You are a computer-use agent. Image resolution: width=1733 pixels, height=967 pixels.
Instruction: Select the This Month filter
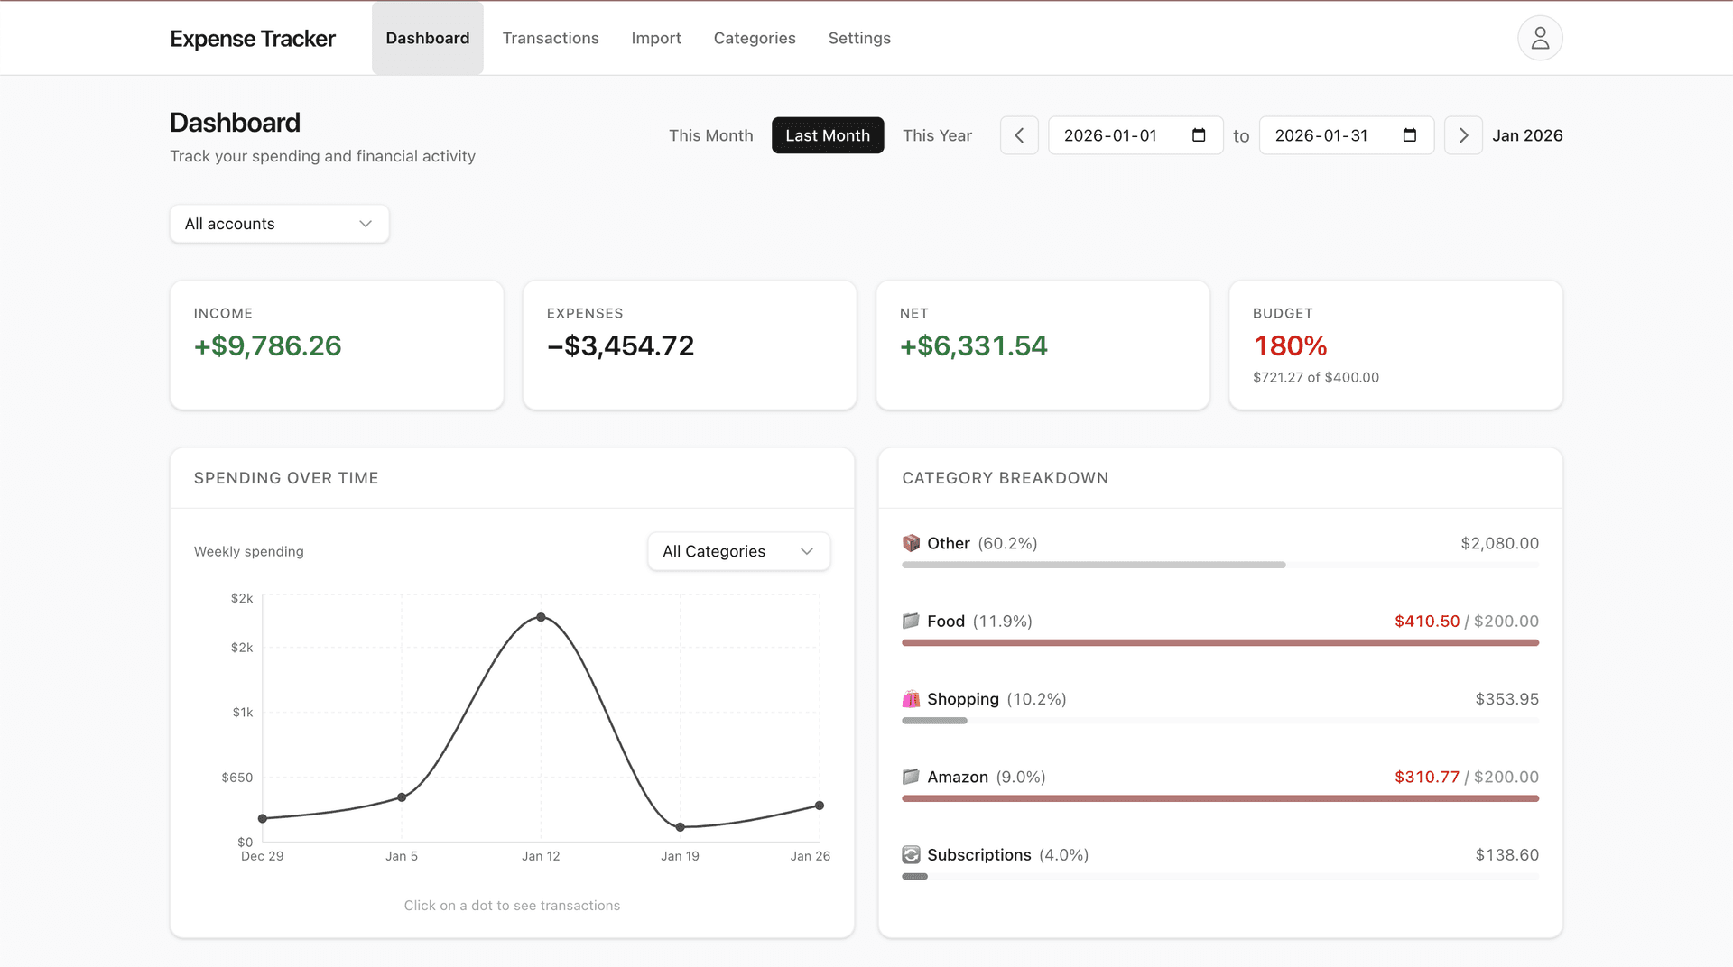click(710, 135)
